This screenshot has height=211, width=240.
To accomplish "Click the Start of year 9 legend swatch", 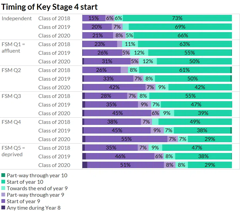I will (3, 201).
